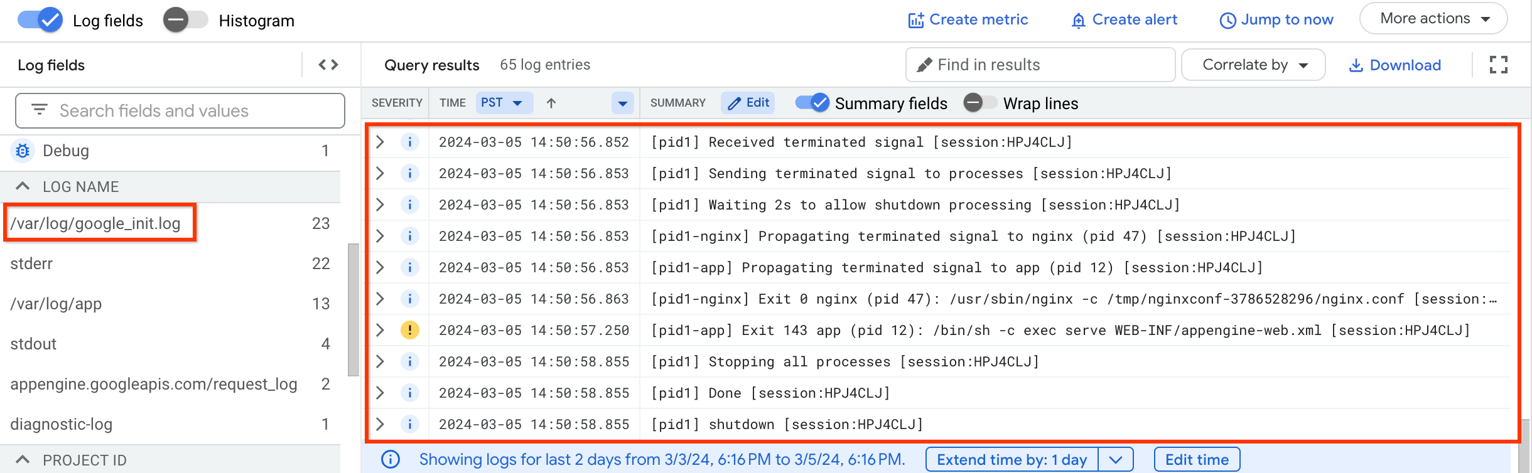Expand the 'Received terminated signal' log entry
The width and height of the screenshot is (1532, 473).
click(x=380, y=142)
